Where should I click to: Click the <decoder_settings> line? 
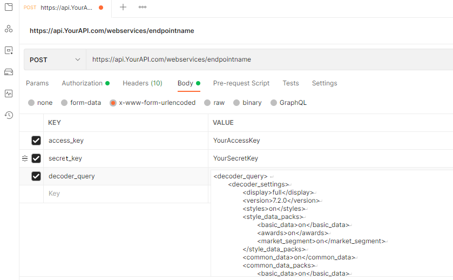258,184
